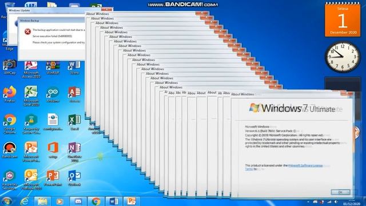The width and height of the screenshot is (366, 206).
Task: Open Microsoft PowerPoint 2010 desktop shortcut
Action: point(31,152)
